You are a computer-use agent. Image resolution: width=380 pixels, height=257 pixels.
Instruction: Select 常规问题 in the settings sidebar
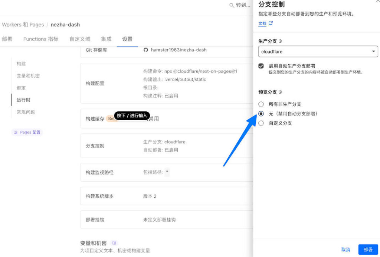coord(25,112)
